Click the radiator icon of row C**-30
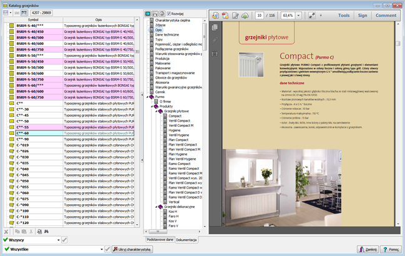This screenshot has width=405, height=256. (12, 109)
